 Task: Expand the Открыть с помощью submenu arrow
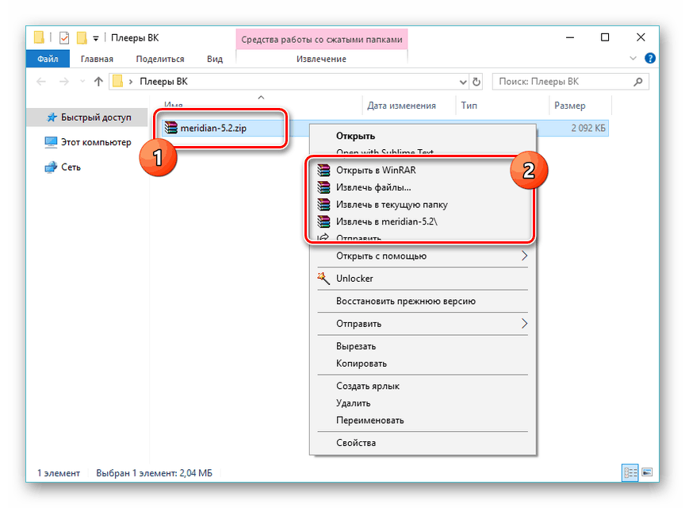[x=524, y=256]
